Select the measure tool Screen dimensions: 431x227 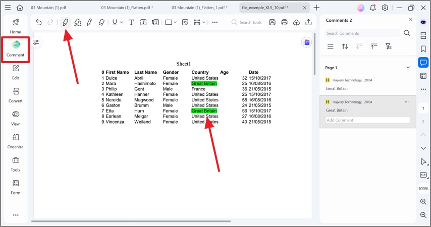coord(197,22)
